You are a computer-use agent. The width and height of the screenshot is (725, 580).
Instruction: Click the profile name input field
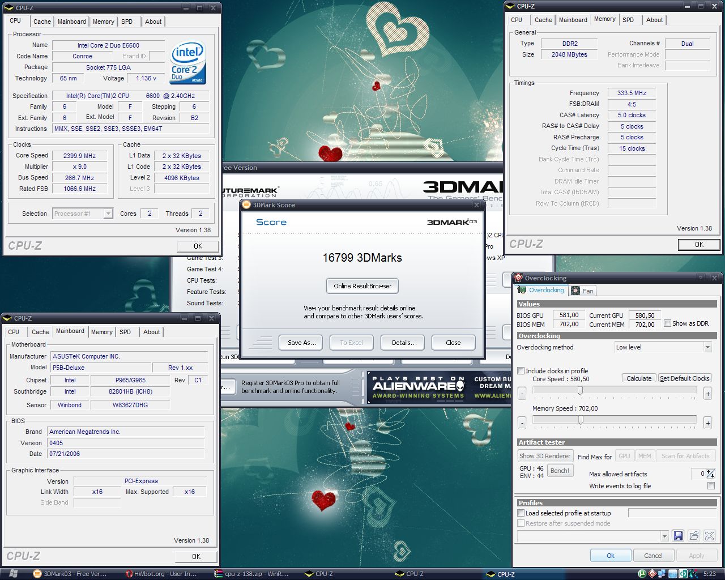[x=672, y=513]
